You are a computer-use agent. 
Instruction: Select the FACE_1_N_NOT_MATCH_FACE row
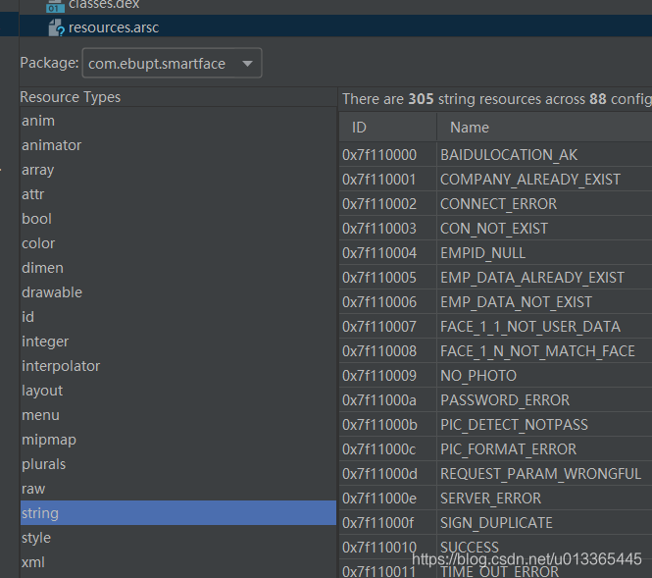pyautogui.click(x=496, y=351)
